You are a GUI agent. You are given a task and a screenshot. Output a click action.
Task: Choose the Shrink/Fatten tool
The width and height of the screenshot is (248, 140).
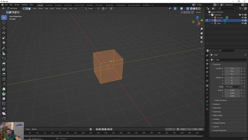pyautogui.click(x=4, y=108)
